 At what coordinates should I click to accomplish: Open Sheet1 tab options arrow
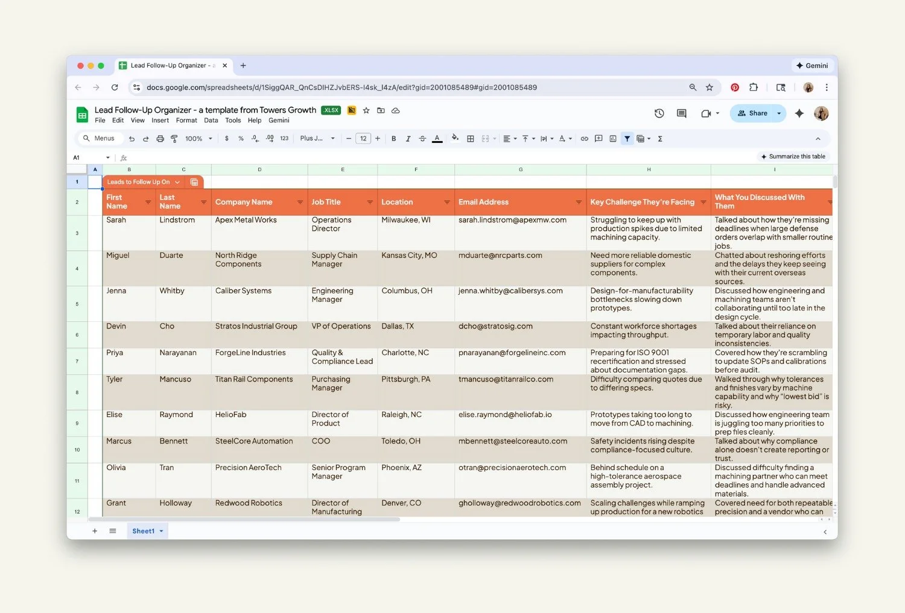point(162,531)
